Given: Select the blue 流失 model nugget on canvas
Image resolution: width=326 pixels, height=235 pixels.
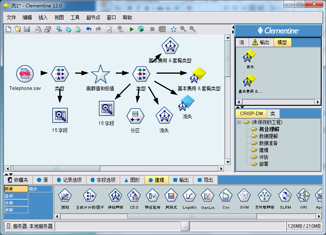Looking at the screenshot, I should 186,103.
